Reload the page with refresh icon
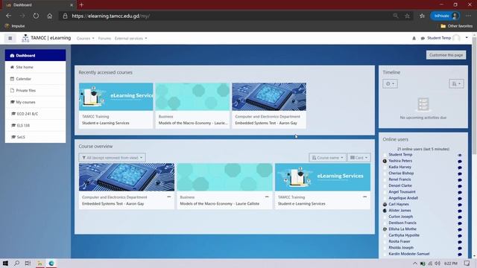 point(36,16)
